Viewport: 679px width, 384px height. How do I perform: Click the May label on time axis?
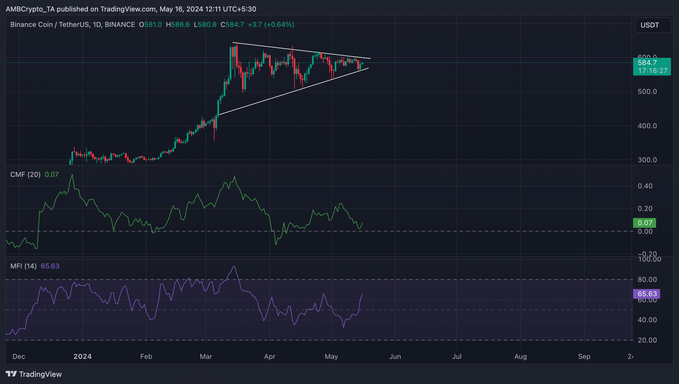(x=331, y=357)
